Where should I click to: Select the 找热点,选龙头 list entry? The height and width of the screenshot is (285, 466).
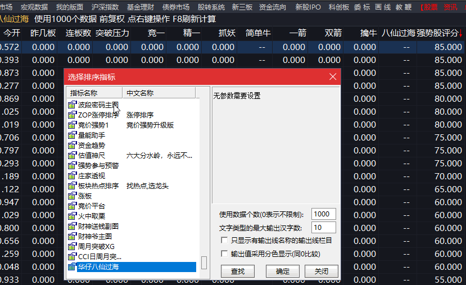pos(147,186)
